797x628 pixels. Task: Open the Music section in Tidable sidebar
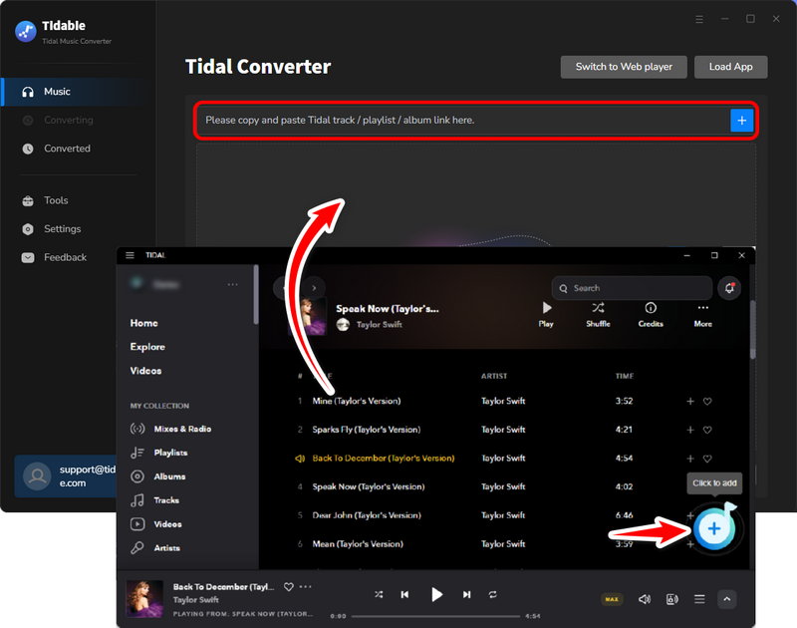point(78,92)
